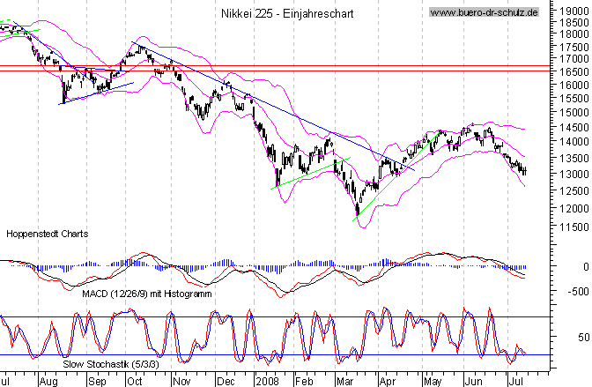Click the 'Hoppenstedt Charts' label

pos(48,234)
